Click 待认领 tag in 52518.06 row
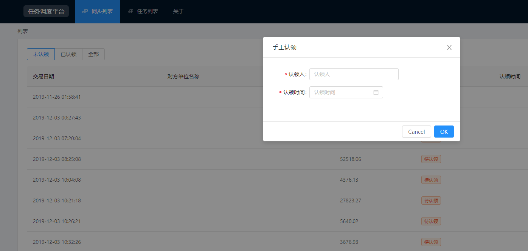The width and height of the screenshot is (528, 251). pos(431,159)
